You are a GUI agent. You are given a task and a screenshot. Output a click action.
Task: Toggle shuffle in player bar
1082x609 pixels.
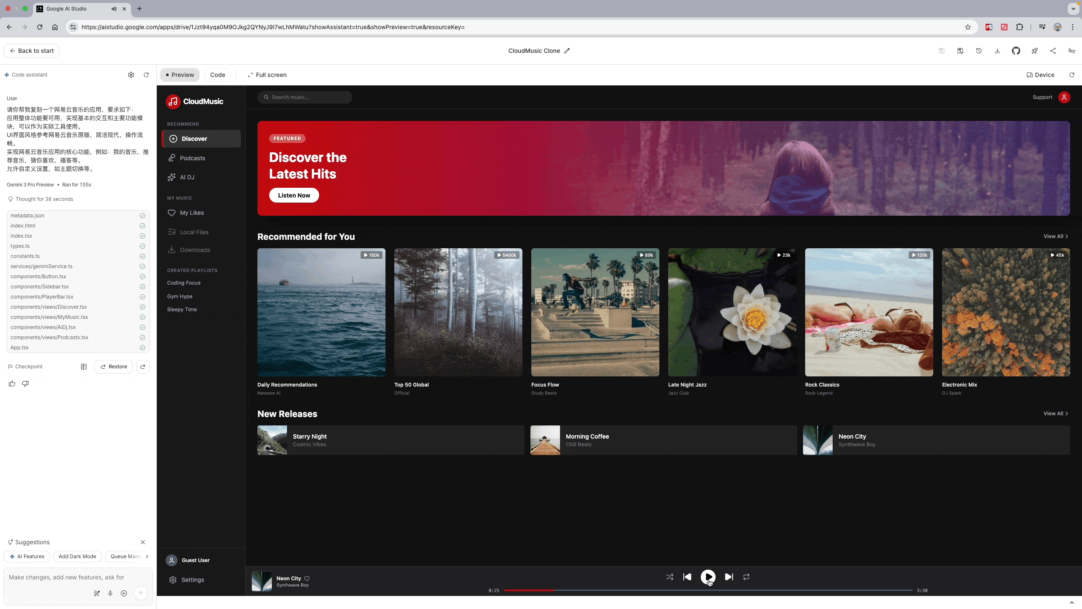(x=670, y=577)
